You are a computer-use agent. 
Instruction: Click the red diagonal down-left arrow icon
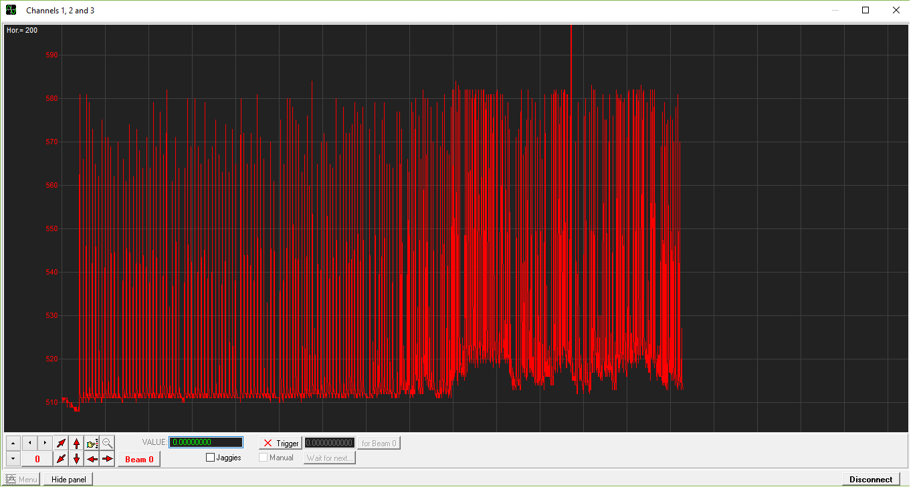coord(61,459)
